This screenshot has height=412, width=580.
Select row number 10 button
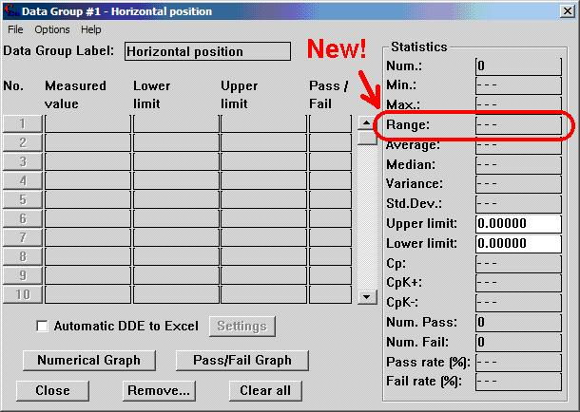tap(23, 294)
